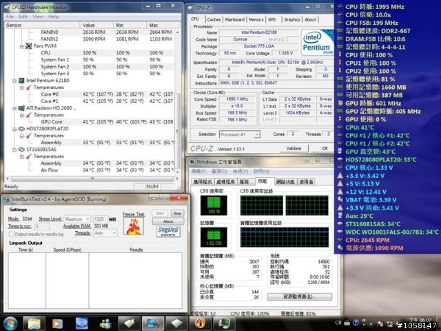Open the Stress Level dropdown

pos(77,219)
